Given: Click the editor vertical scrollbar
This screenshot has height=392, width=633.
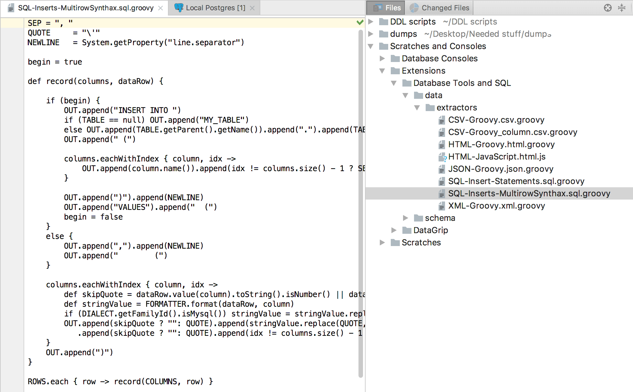Looking at the screenshot, I should coord(361,203).
